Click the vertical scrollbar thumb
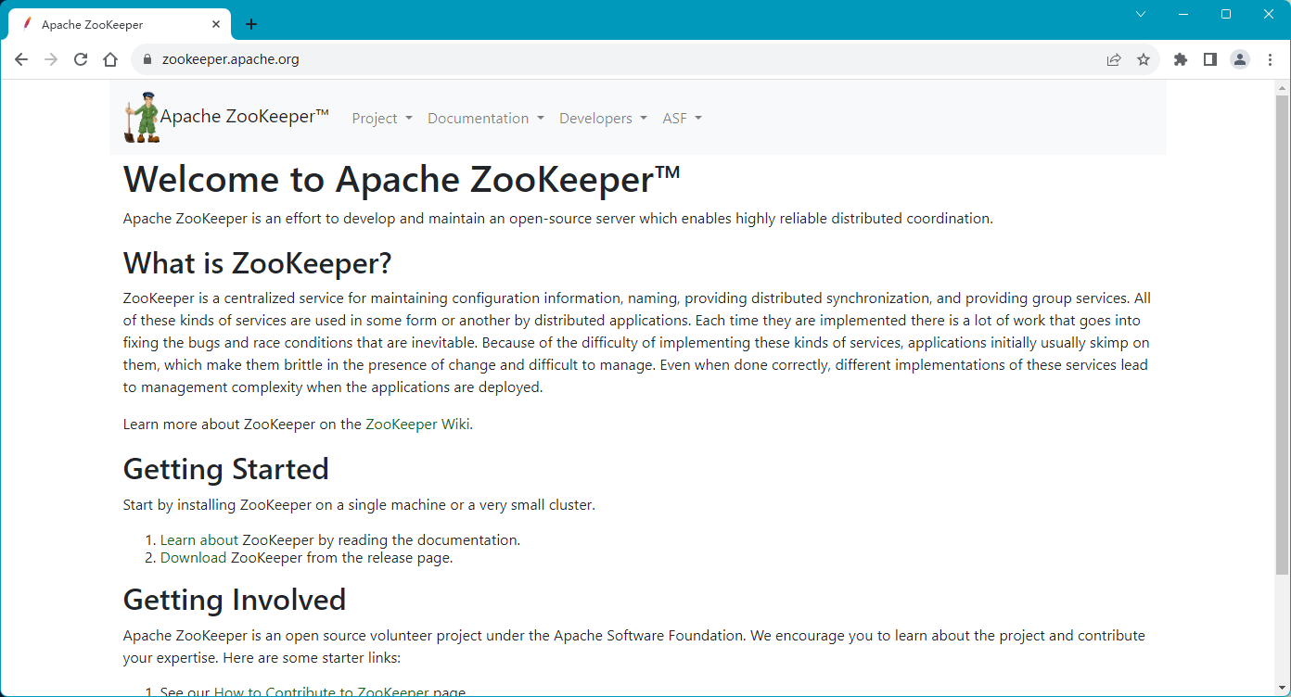Screen dimensions: 1291x697 (x=1283, y=334)
